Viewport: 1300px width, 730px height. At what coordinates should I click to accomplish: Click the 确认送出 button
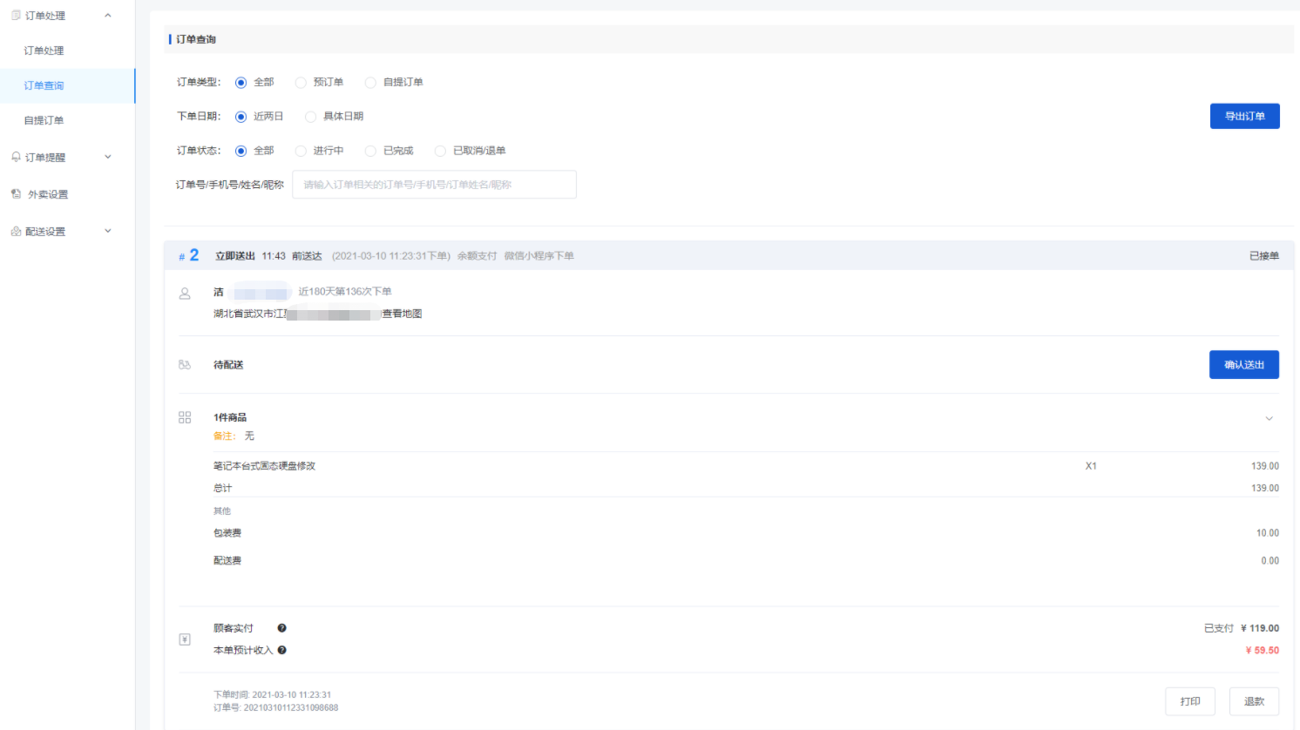(1243, 364)
